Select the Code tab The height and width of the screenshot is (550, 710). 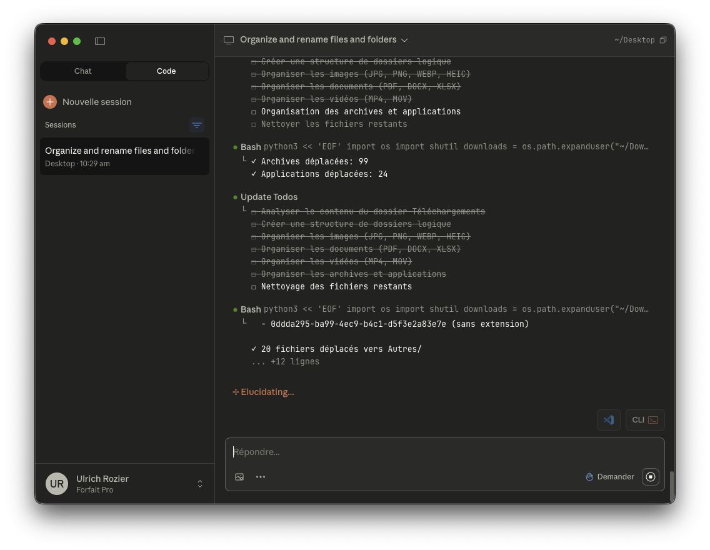pyautogui.click(x=166, y=71)
